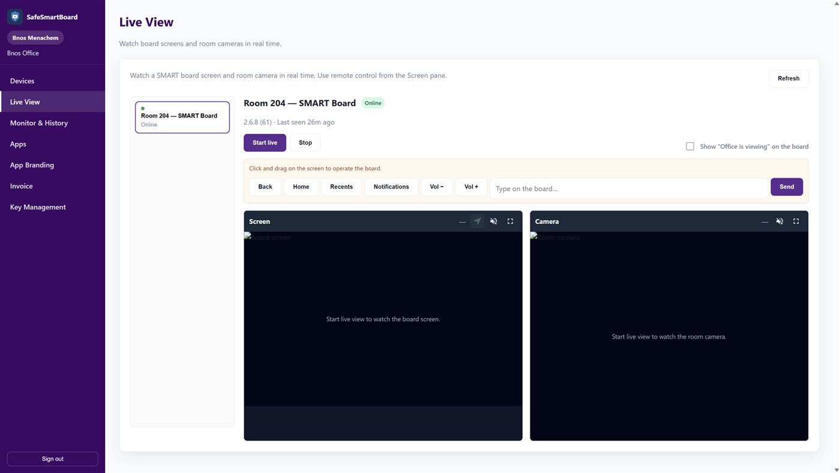Send the Home command to the board
840x473 pixels.
click(x=301, y=187)
